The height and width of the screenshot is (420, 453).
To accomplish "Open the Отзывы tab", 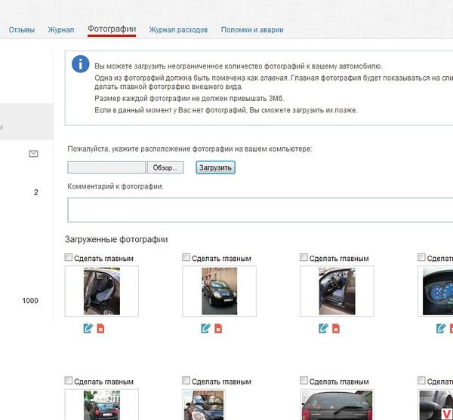I will [x=22, y=29].
